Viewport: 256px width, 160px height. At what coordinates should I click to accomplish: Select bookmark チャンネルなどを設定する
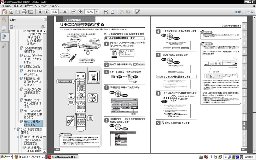coord(31,131)
